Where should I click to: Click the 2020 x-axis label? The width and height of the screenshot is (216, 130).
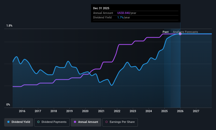click(x=85, y=111)
